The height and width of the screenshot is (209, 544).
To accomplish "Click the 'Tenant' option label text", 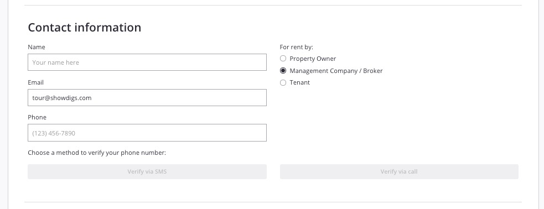I will coord(300,82).
